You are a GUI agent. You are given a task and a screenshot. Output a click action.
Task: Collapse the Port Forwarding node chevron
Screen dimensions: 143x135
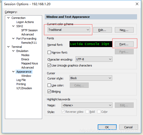[x=13, y=39]
